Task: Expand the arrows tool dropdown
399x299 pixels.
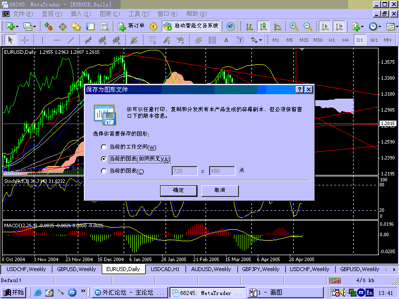Action: [x=261, y=40]
